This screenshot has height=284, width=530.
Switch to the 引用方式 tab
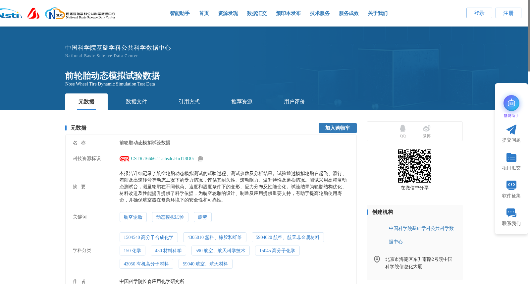tap(189, 102)
